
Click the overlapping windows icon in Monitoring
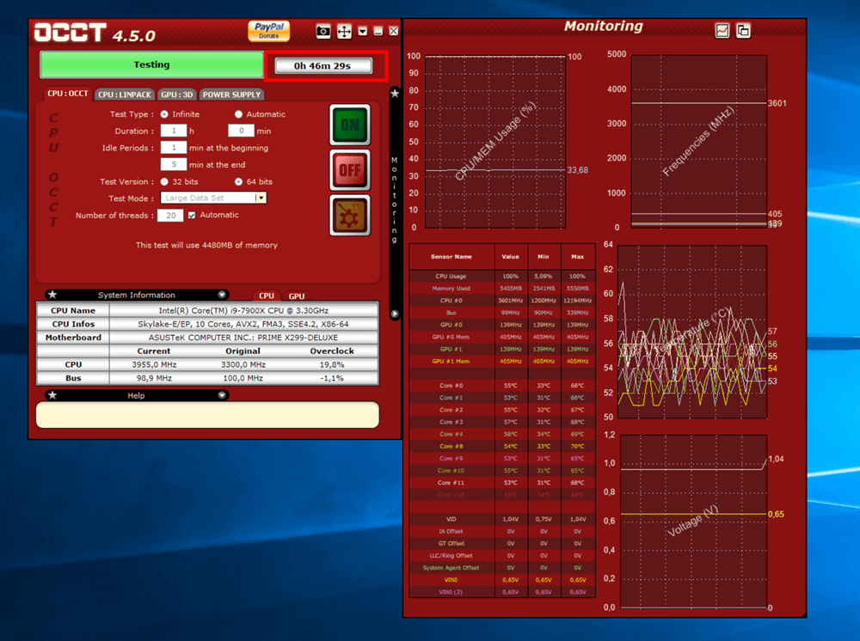click(743, 31)
